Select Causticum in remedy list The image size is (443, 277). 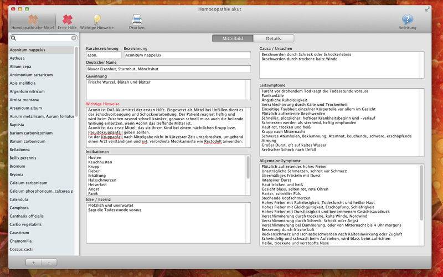point(42,233)
